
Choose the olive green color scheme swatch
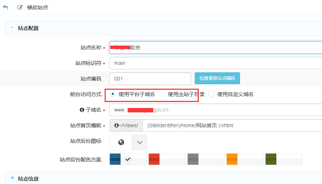point(283,159)
